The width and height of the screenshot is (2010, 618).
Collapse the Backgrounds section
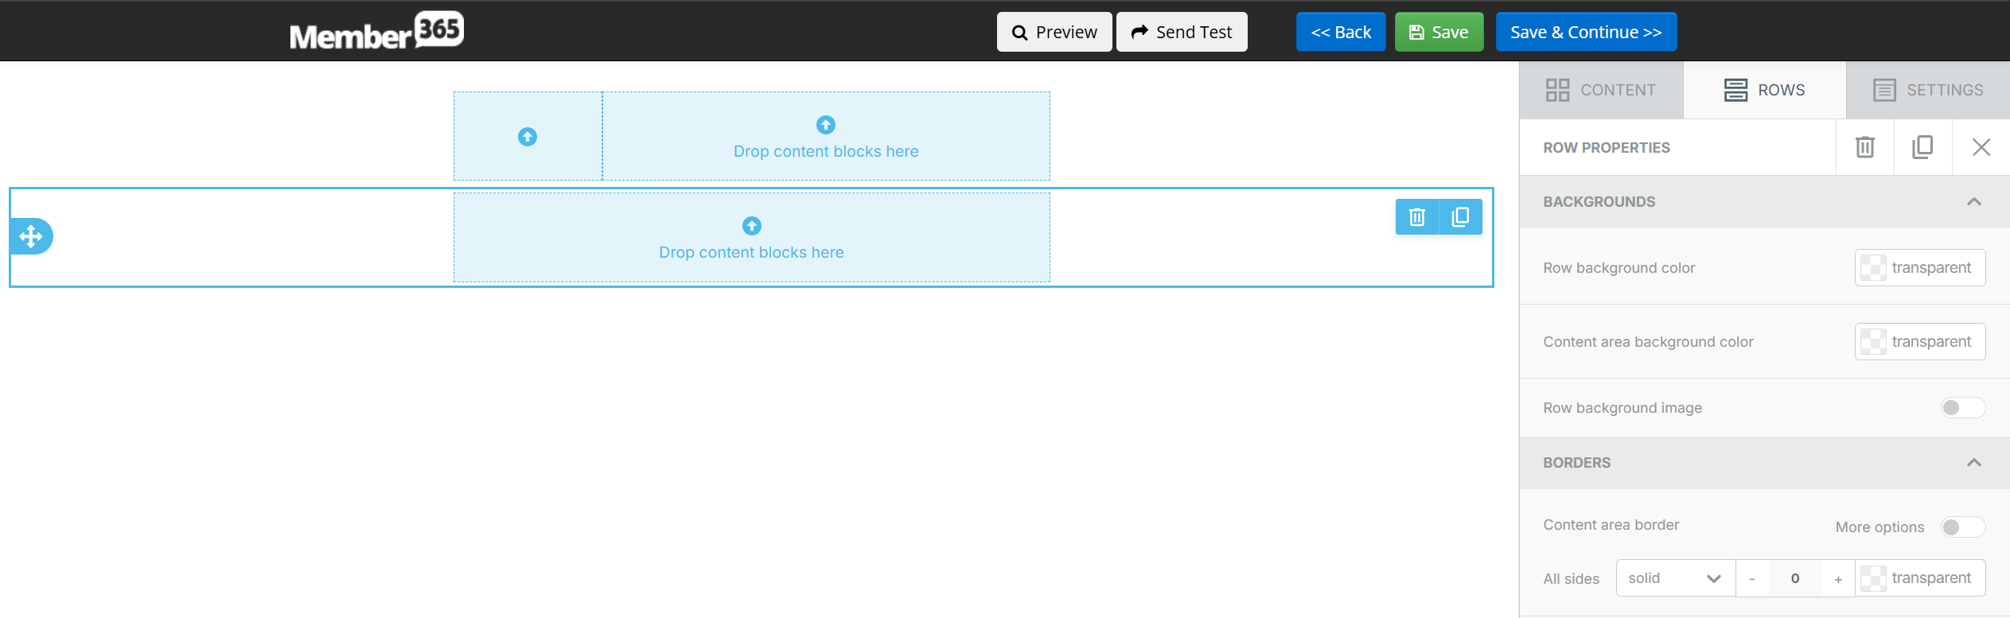1973,202
